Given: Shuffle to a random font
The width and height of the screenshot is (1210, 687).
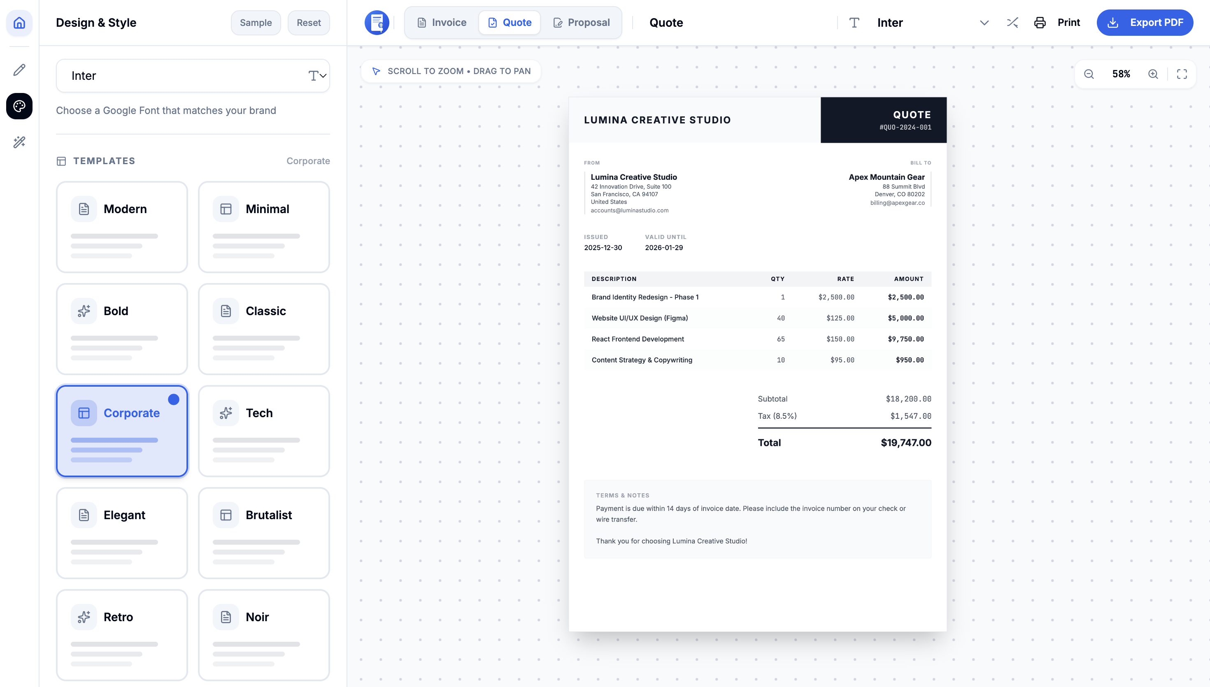Looking at the screenshot, I should (x=1012, y=22).
